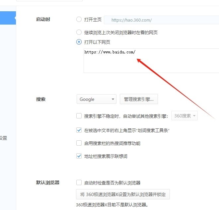Open the 360搜索 fallback engine dropdown
This screenshot has height=210, width=219.
(184, 116)
